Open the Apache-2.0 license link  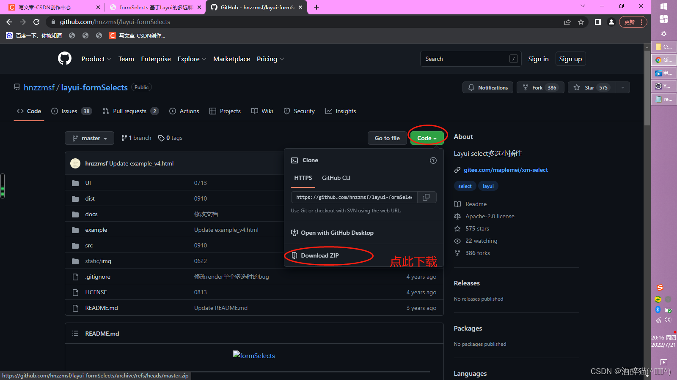coord(490,216)
